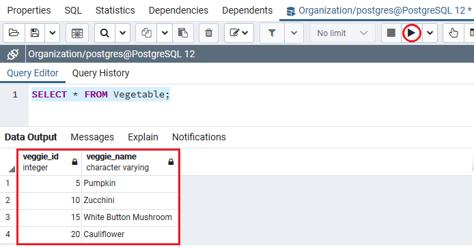This screenshot has height=248, width=474.
Task: Click the veggie_id cell with value 20
Action: (x=50, y=234)
